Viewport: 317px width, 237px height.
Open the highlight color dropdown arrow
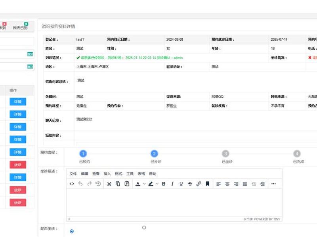(157, 184)
